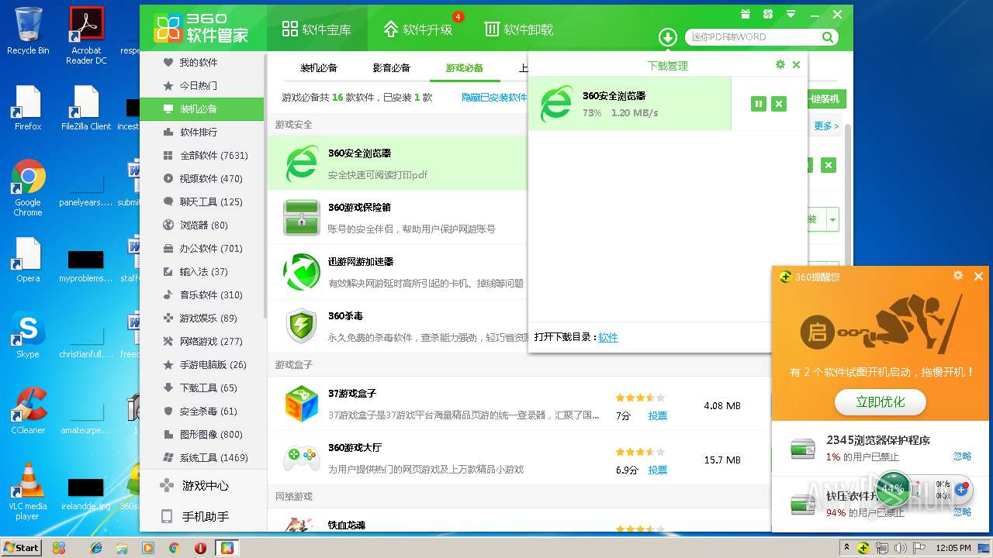Select 手游电脑版 (26) category
Image resolution: width=993 pixels, height=558 pixels.
pyautogui.click(x=202, y=364)
